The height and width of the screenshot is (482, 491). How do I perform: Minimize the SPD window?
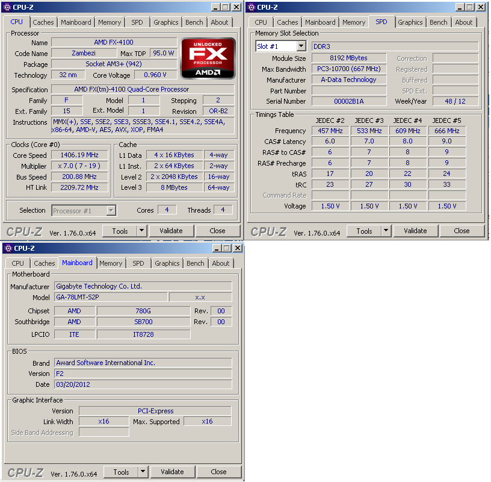(459, 7)
